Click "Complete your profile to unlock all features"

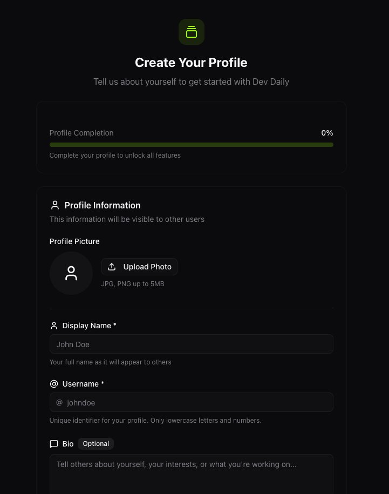pyautogui.click(x=115, y=155)
